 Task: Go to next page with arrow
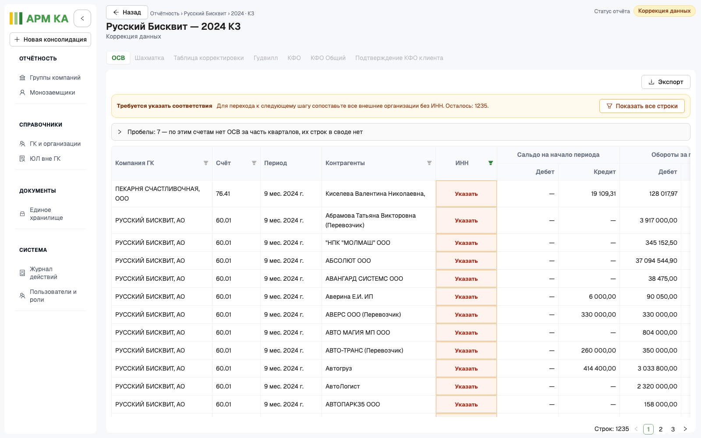[685, 429]
